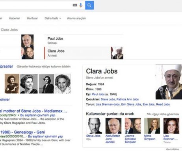The height and width of the screenshot is (151, 182).
Task: Click Geri bildirim feedback link
Action: tap(173, 149)
